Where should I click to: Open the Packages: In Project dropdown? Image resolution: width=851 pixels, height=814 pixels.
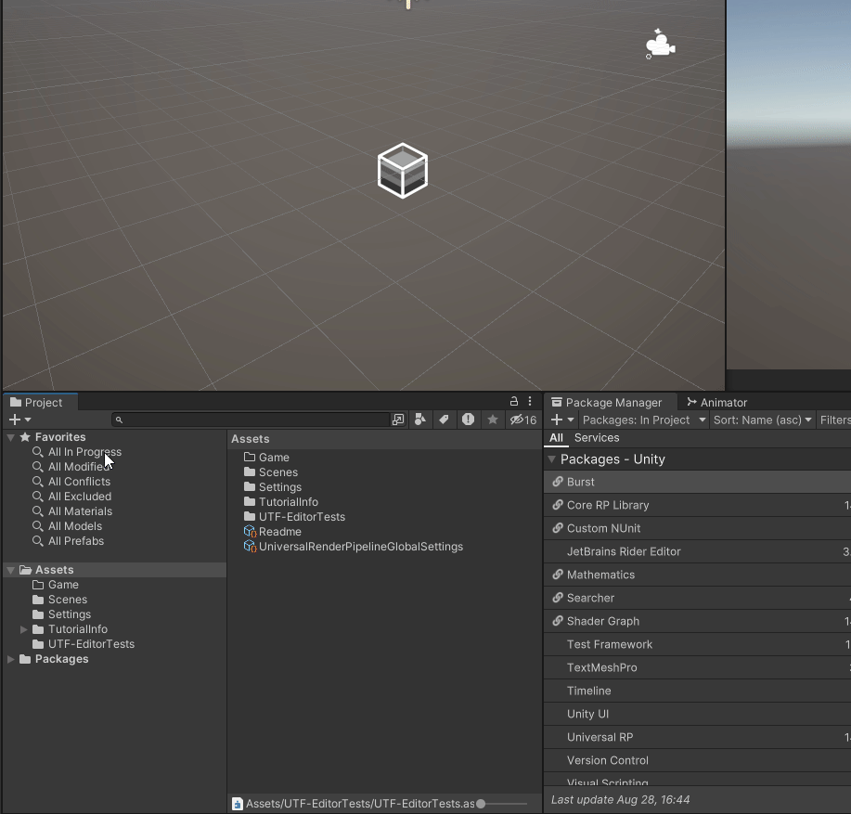tap(644, 420)
